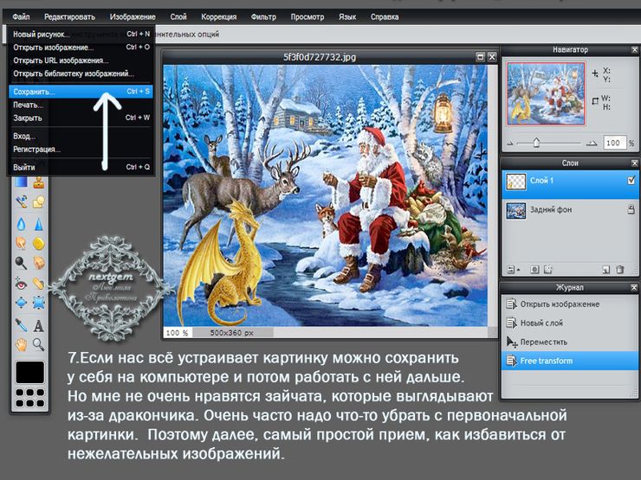Open the Файл menu
Image resolution: width=641 pixels, height=480 pixels.
pyautogui.click(x=21, y=16)
